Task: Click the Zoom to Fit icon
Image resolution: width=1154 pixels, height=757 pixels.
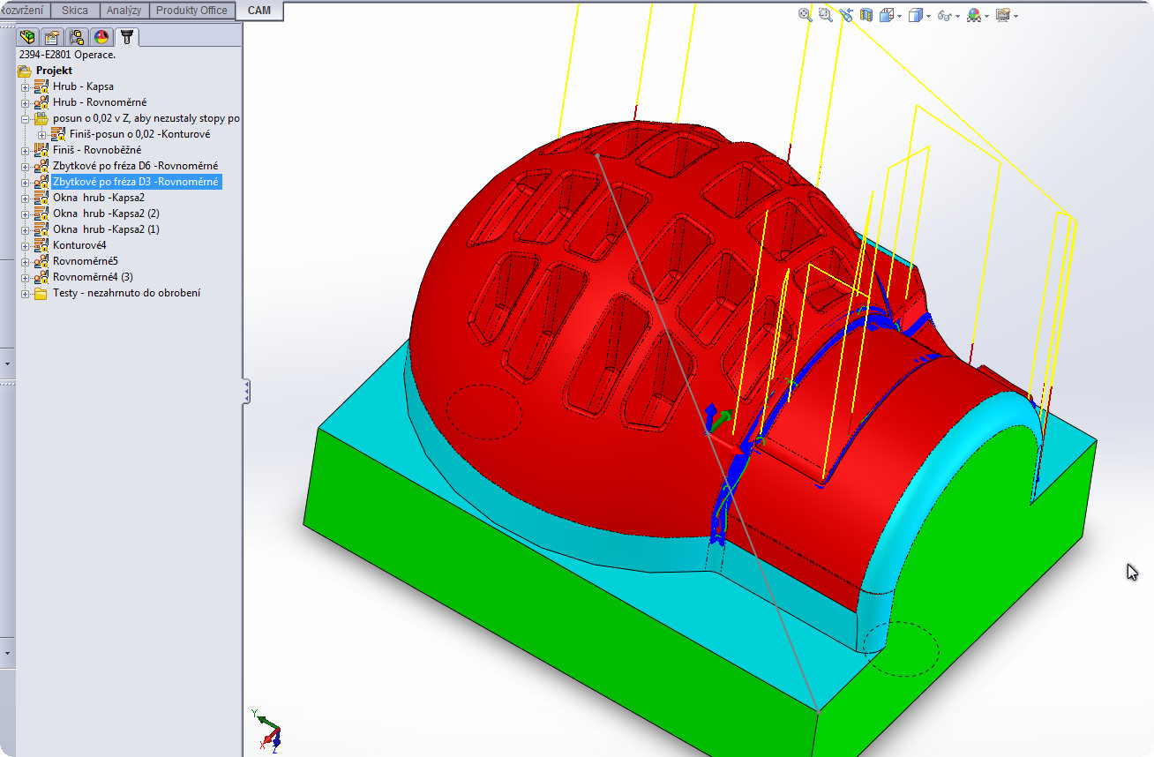Action: tap(805, 15)
